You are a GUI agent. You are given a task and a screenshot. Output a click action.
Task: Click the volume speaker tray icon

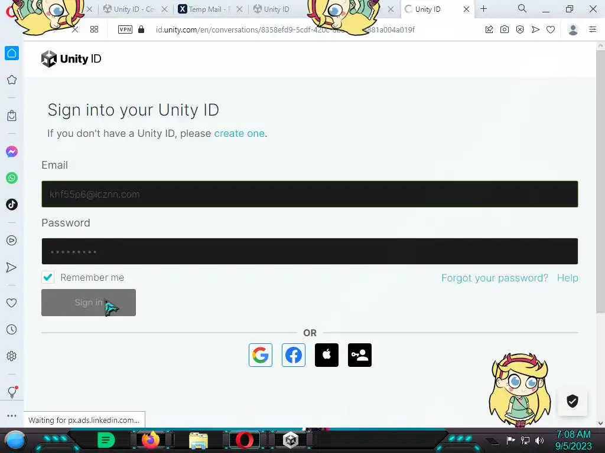pos(539,440)
